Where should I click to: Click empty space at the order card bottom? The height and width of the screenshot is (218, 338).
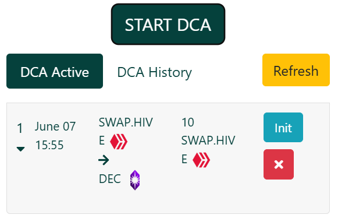168,203
